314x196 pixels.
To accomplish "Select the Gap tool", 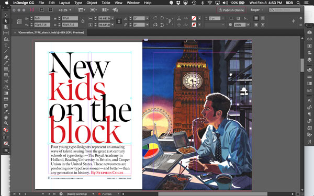I will pos(6,33).
